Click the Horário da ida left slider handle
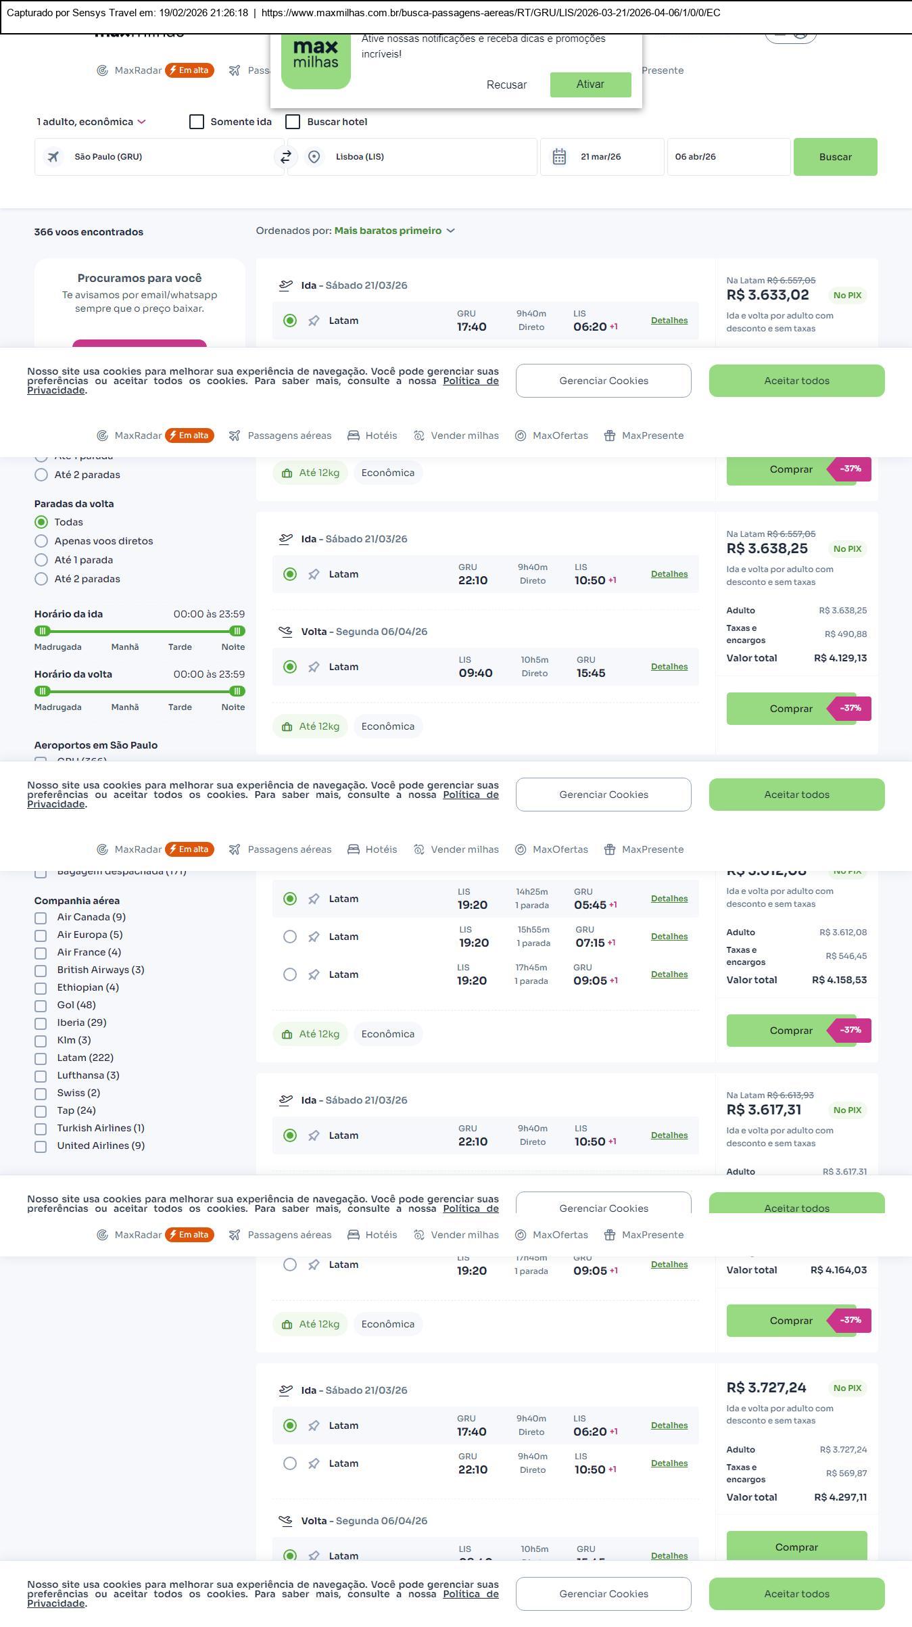912x1627 pixels. [43, 631]
